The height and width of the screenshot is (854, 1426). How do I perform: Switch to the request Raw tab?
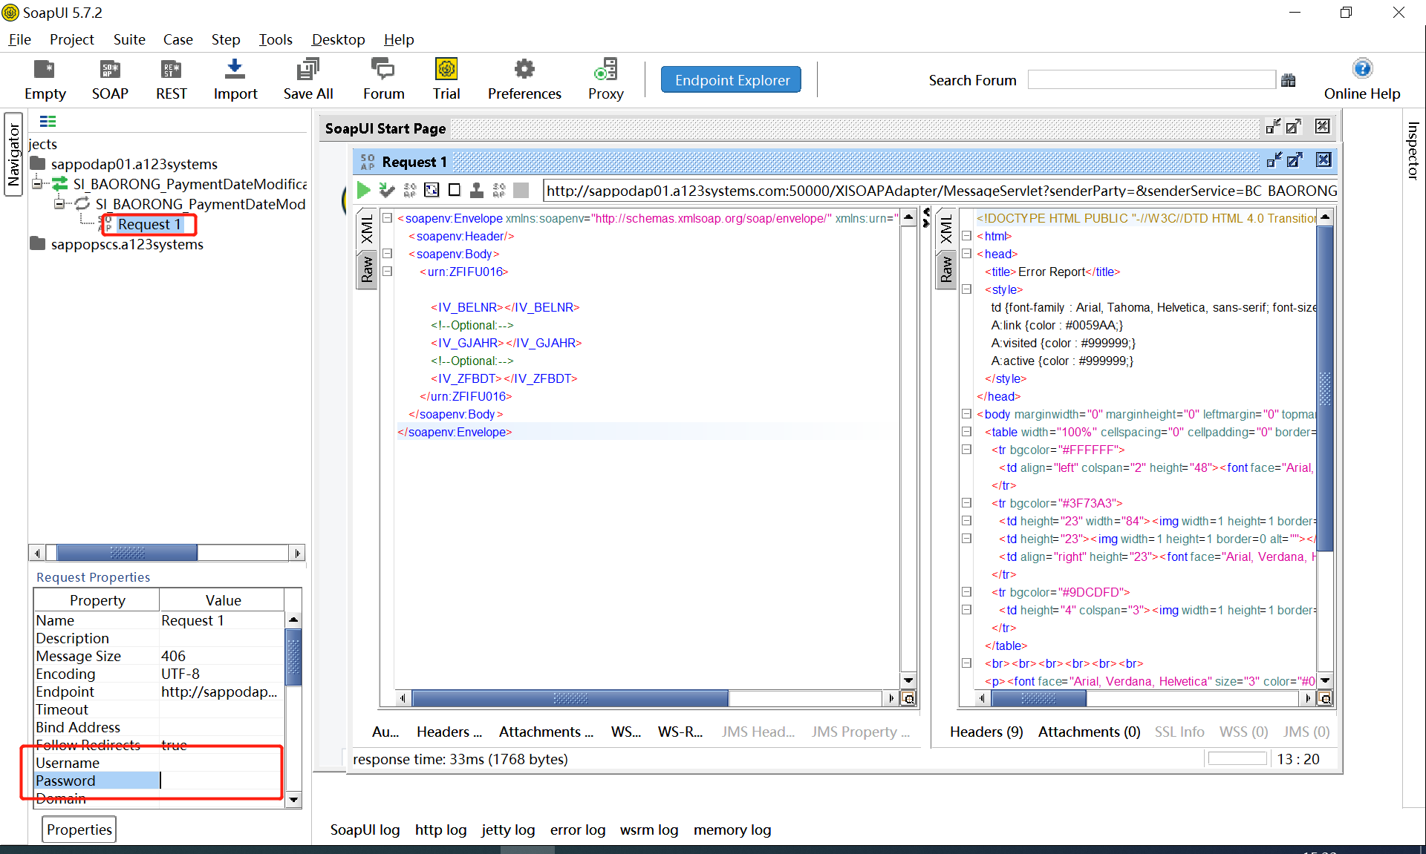point(367,271)
